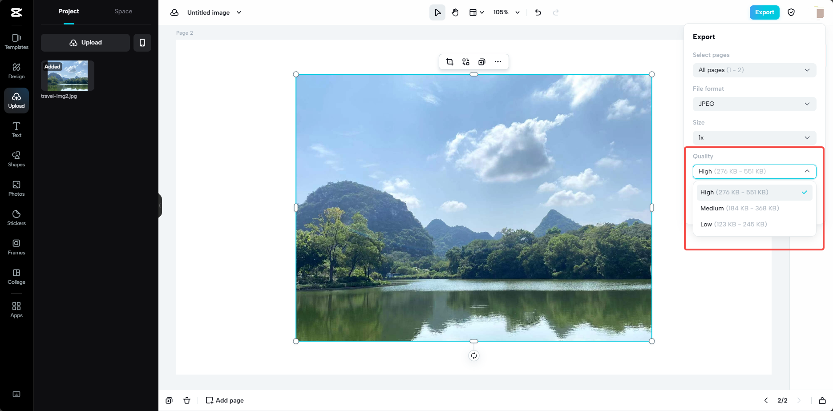
Task: Crop the selected image
Action: pyautogui.click(x=450, y=62)
